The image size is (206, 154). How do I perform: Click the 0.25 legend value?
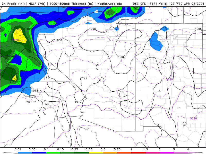pyautogui.click(x=75, y=149)
